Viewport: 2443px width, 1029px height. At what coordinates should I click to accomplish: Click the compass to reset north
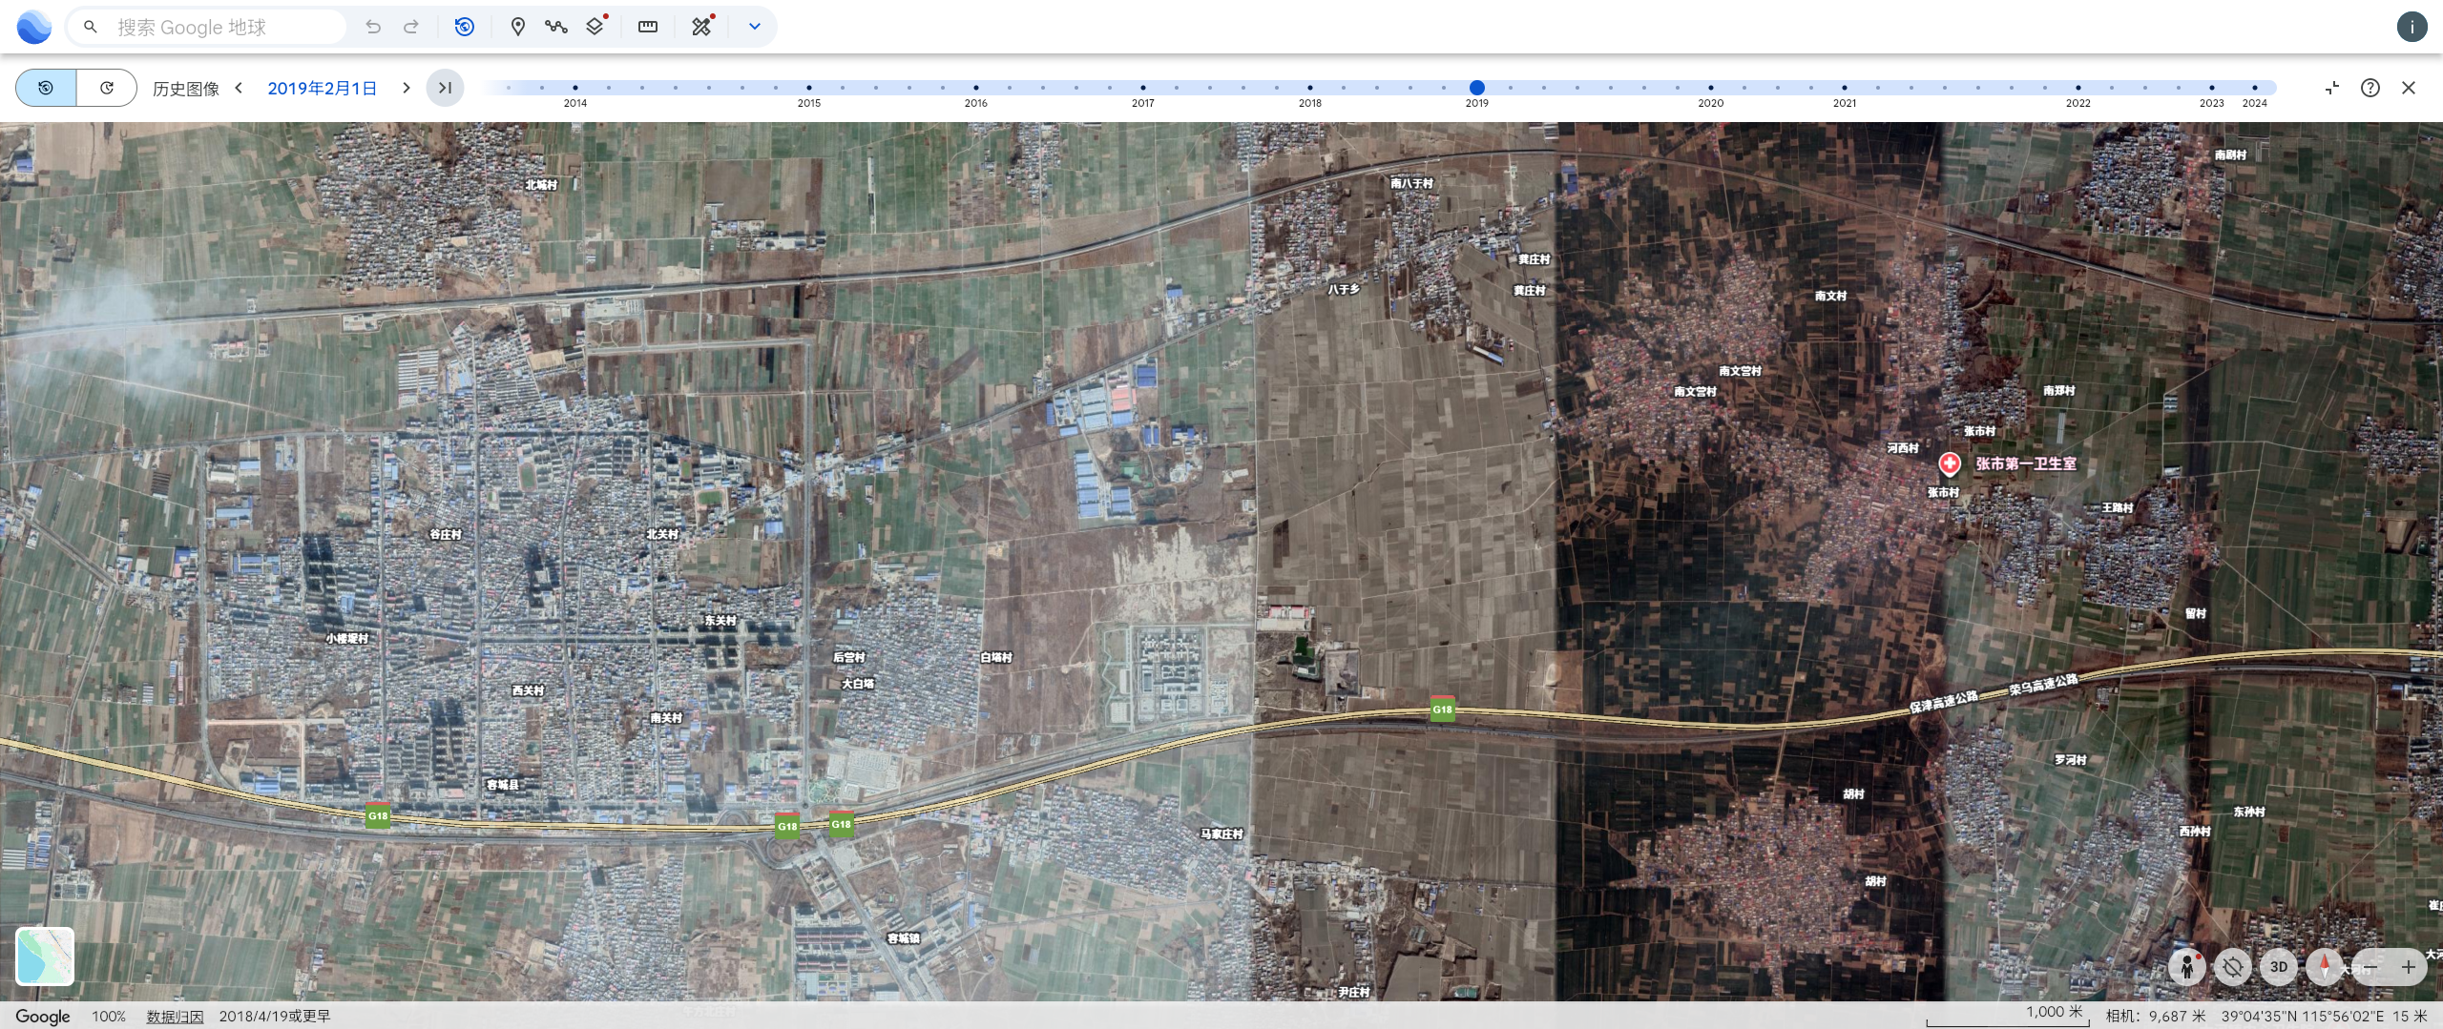[x=2324, y=966]
